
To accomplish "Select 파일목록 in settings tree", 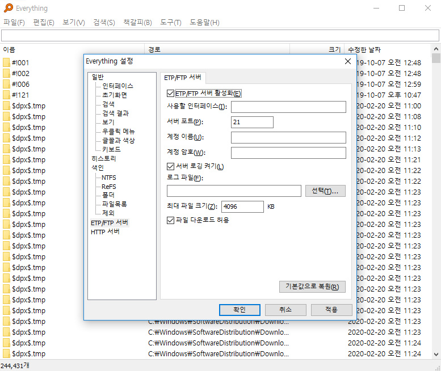I will [115, 204].
